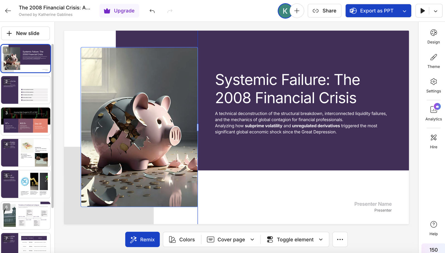445x253 pixels.
Task: Click the Share button
Action: [324, 11]
